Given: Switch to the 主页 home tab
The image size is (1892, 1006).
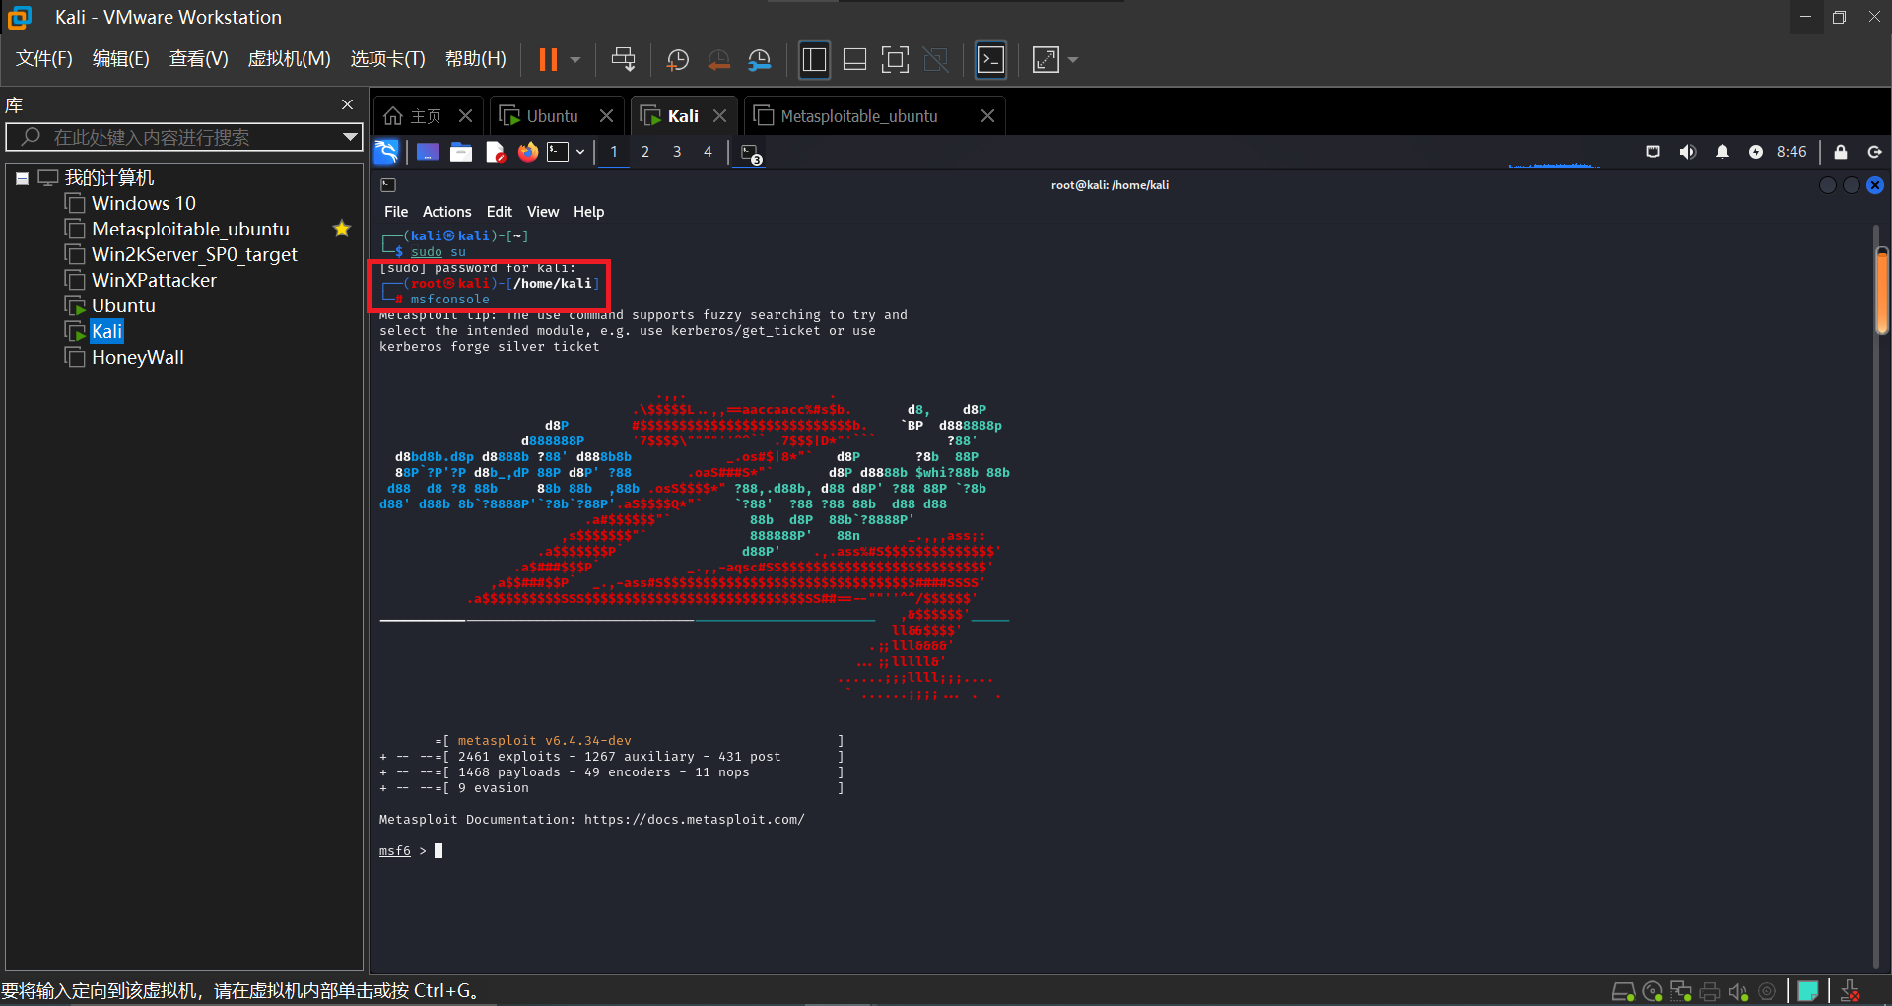Looking at the screenshot, I should [413, 116].
